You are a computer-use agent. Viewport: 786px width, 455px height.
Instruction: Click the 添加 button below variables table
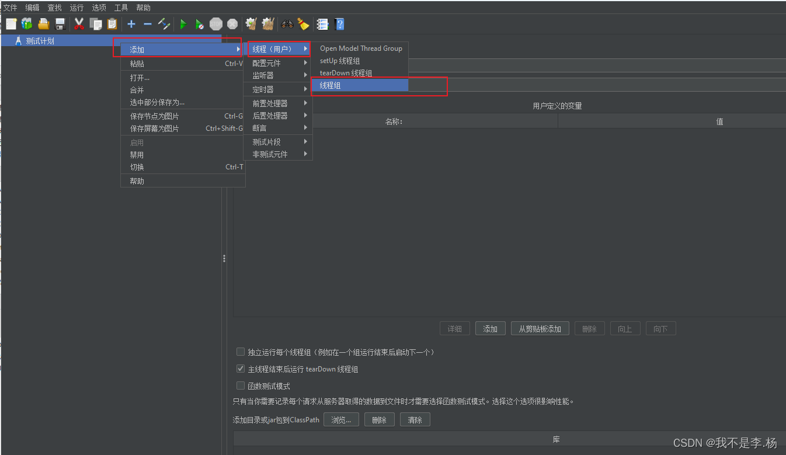coord(491,329)
